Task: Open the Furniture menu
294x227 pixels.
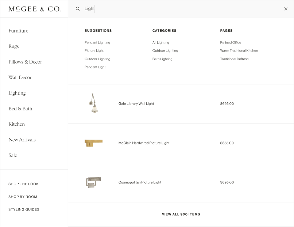Action: point(18,31)
